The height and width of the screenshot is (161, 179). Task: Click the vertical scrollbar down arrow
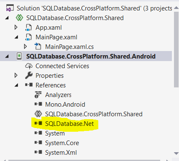(x=176, y=153)
